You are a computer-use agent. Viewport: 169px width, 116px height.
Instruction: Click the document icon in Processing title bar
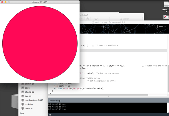(93, 22)
